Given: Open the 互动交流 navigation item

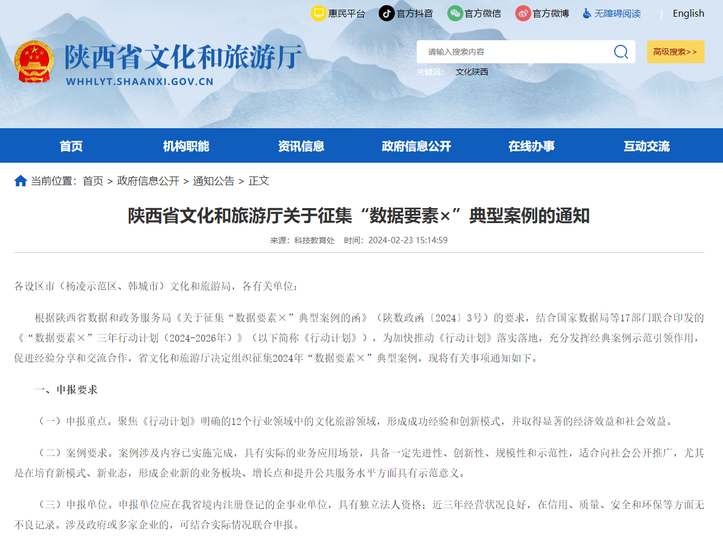Looking at the screenshot, I should 646,146.
